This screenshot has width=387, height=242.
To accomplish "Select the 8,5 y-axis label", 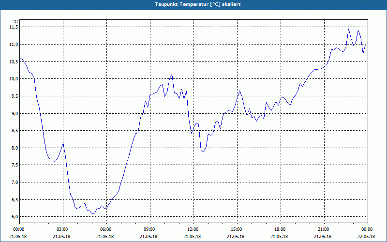I will [15, 131].
